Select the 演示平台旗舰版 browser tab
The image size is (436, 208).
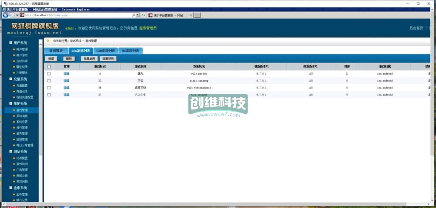(x=170, y=15)
